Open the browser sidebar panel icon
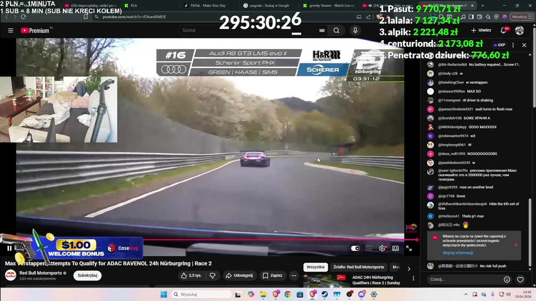This screenshot has width=536, height=301. click(x=471, y=17)
